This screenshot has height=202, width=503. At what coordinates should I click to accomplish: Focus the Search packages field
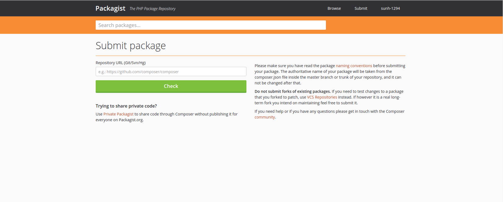[211, 25]
